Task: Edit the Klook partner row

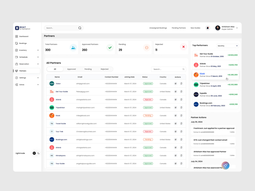Action: pyautogui.click(x=176, y=115)
